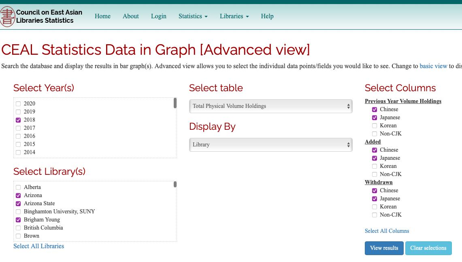Check the Binghamton University, SUNY checkbox
This screenshot has height=262, width=462.
pyautogui.click(x=18, y=212)
